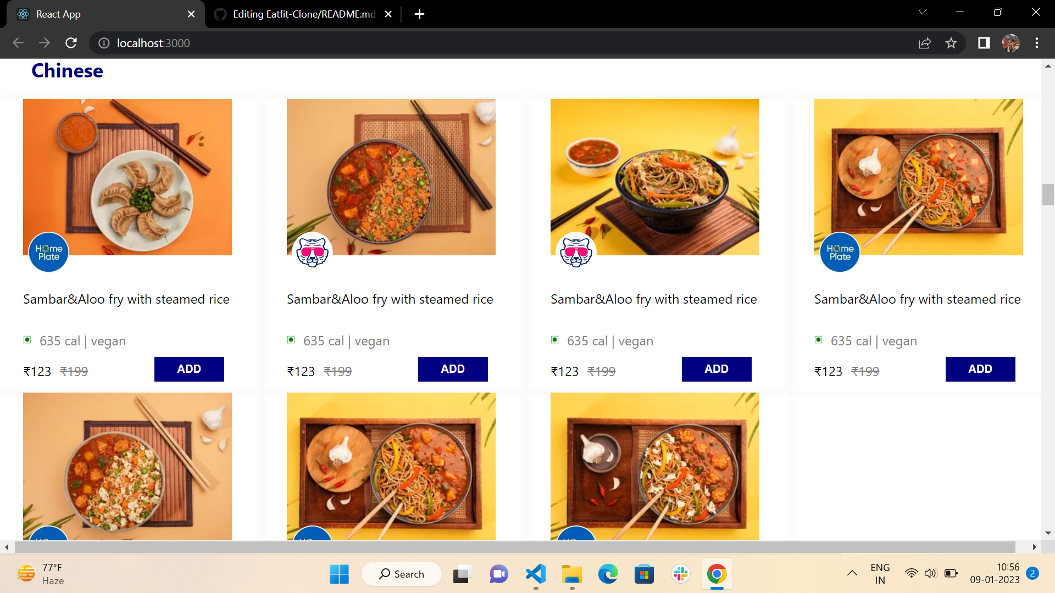
Task: Open File Explorer from the taskbar
Action: point(571,573)
